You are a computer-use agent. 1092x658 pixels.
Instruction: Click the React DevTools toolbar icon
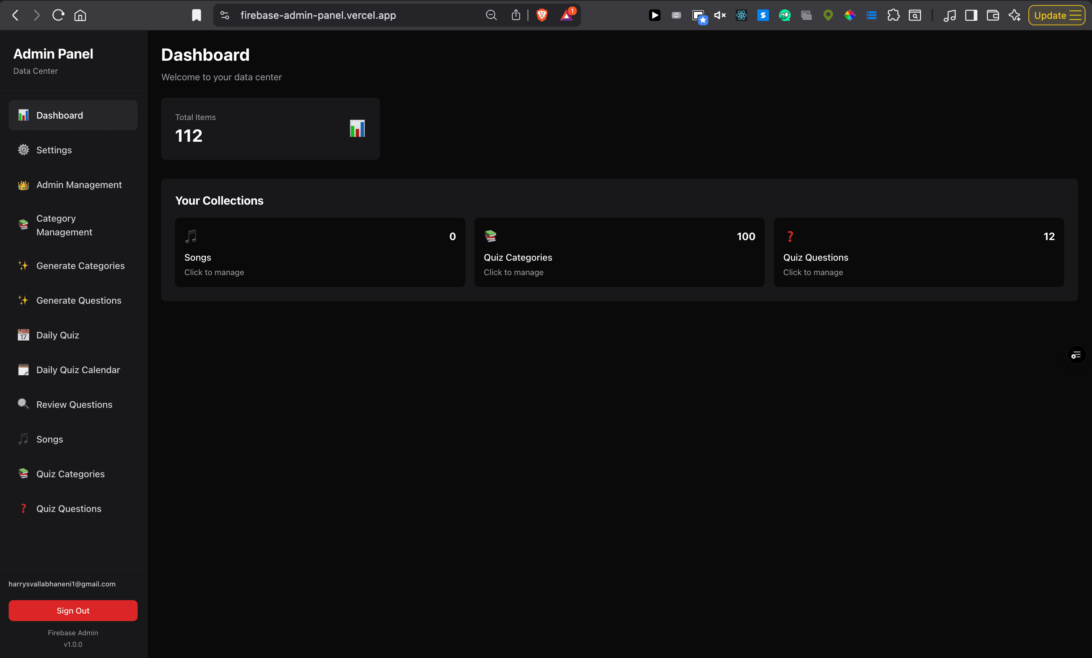[741, 14]
